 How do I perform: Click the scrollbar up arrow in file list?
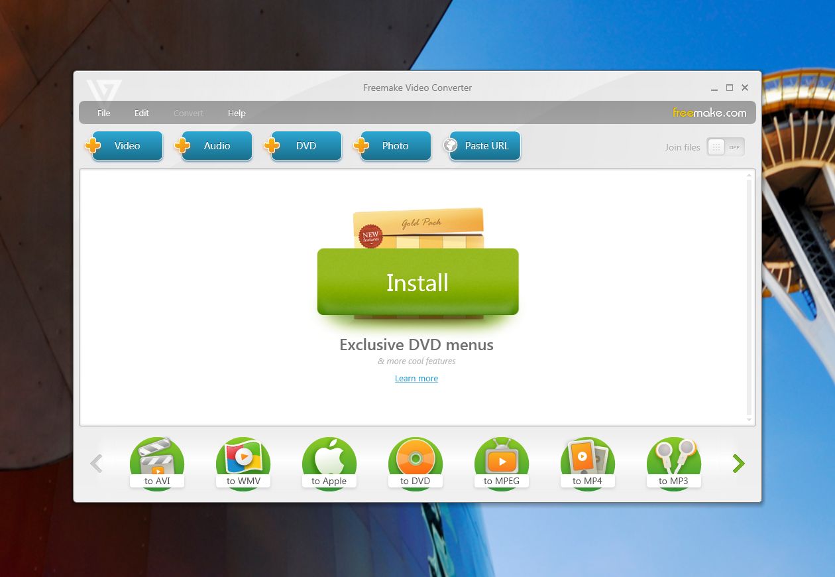[750, 175]
